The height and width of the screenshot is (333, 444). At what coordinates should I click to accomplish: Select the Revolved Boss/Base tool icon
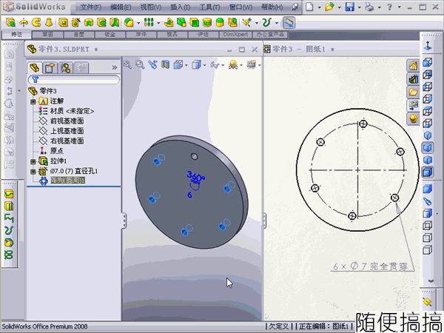[x=24, y=22]
